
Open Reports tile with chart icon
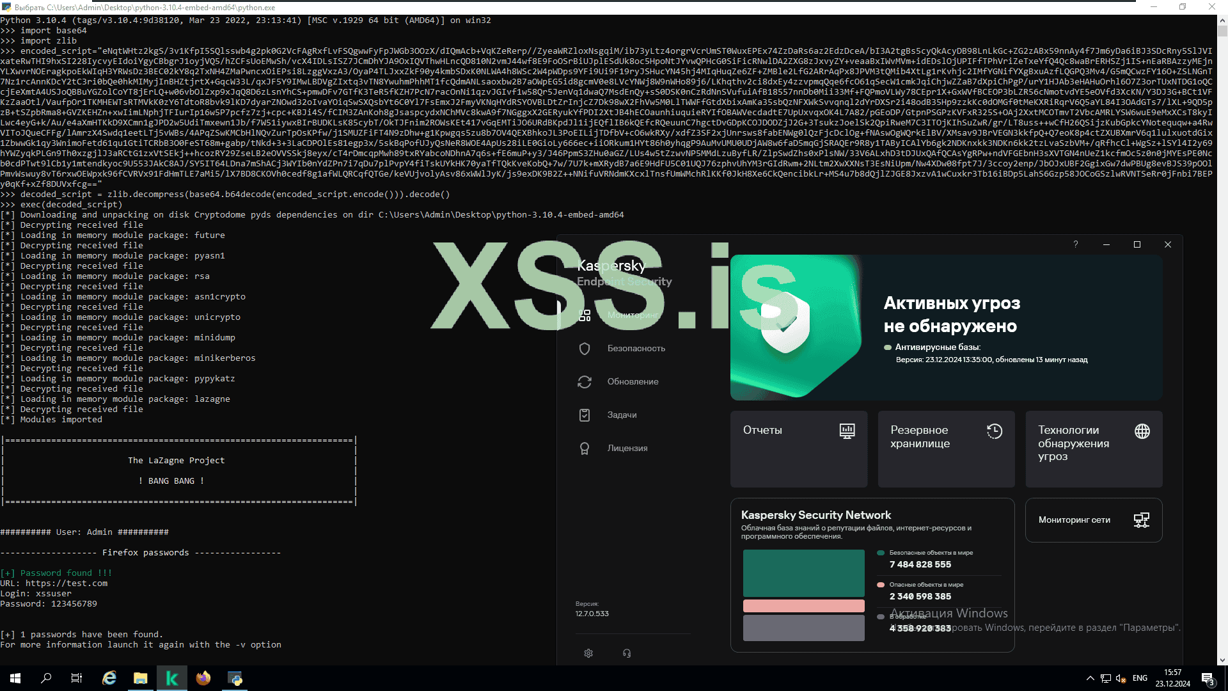click(799, 449)
